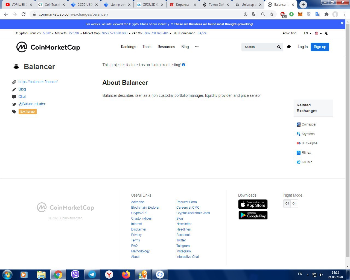Open the Blockchain Explorer footer link
The image size is (350, 280).
pos(145,208)
